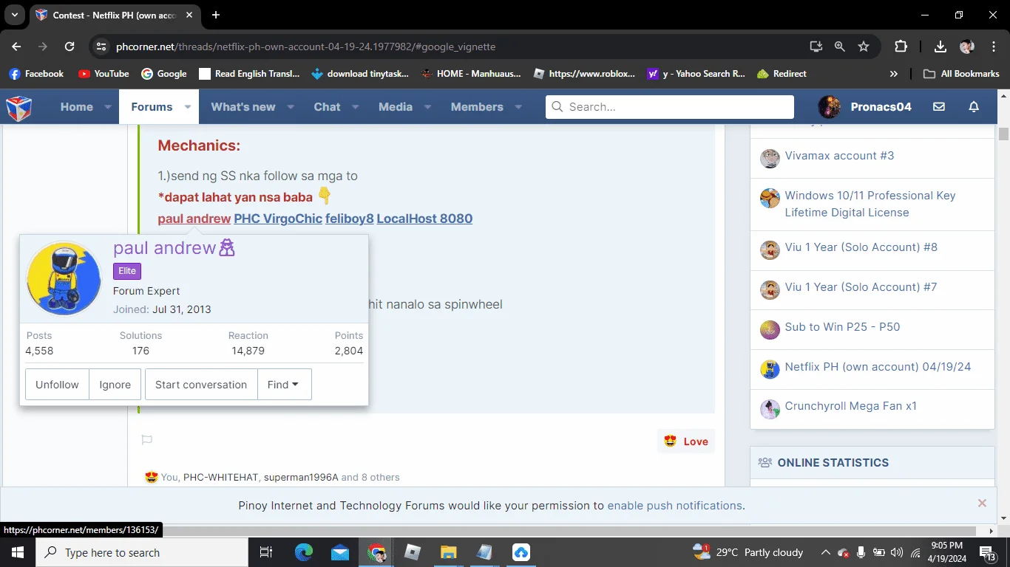The width and height of the screenshot is (1010, 567).
Task: Expand Forums dropdown arrow
Action: [x=188, y=107]
